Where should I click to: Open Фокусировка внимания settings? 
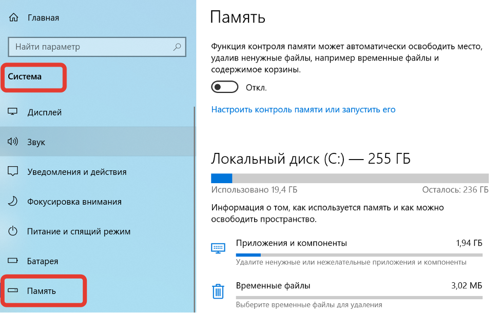(97, 202)
